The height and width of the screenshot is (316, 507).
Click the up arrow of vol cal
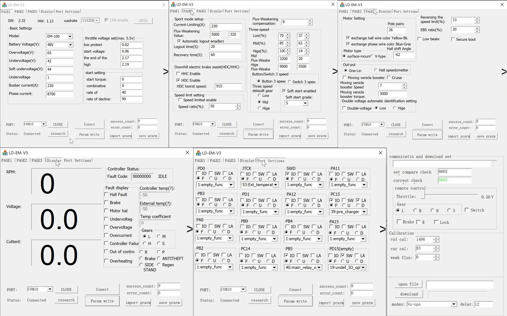coord(436,238)
